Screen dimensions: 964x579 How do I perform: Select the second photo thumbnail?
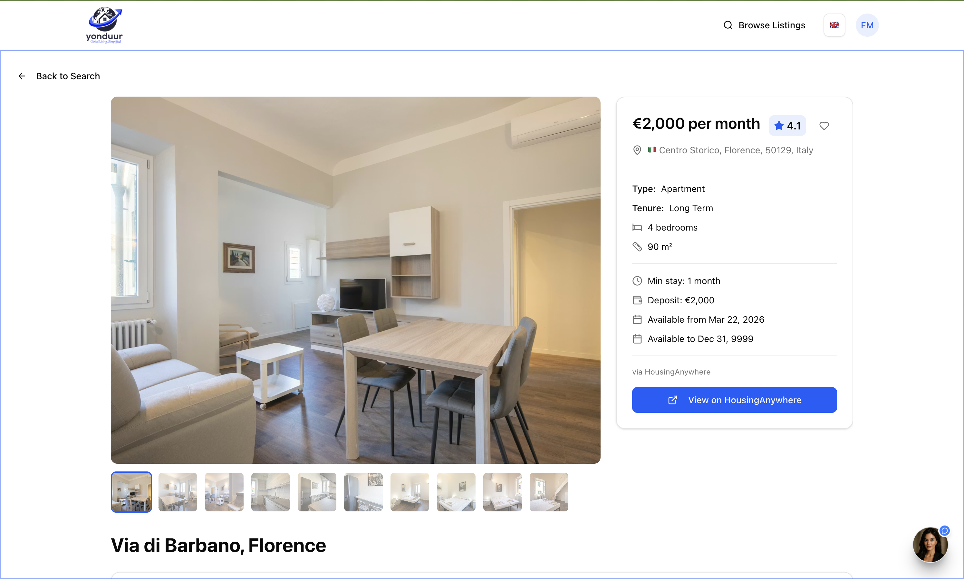[x=178, y=492]
